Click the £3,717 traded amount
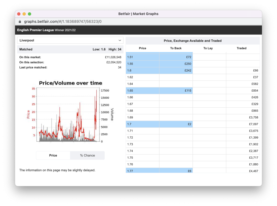 (x=254, y=158)
